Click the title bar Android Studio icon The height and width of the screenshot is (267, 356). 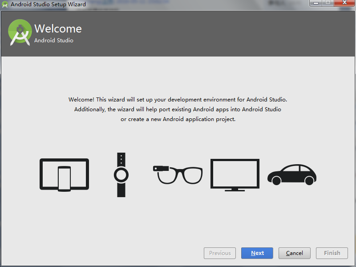pyautogui.click(x=5, y=4)
